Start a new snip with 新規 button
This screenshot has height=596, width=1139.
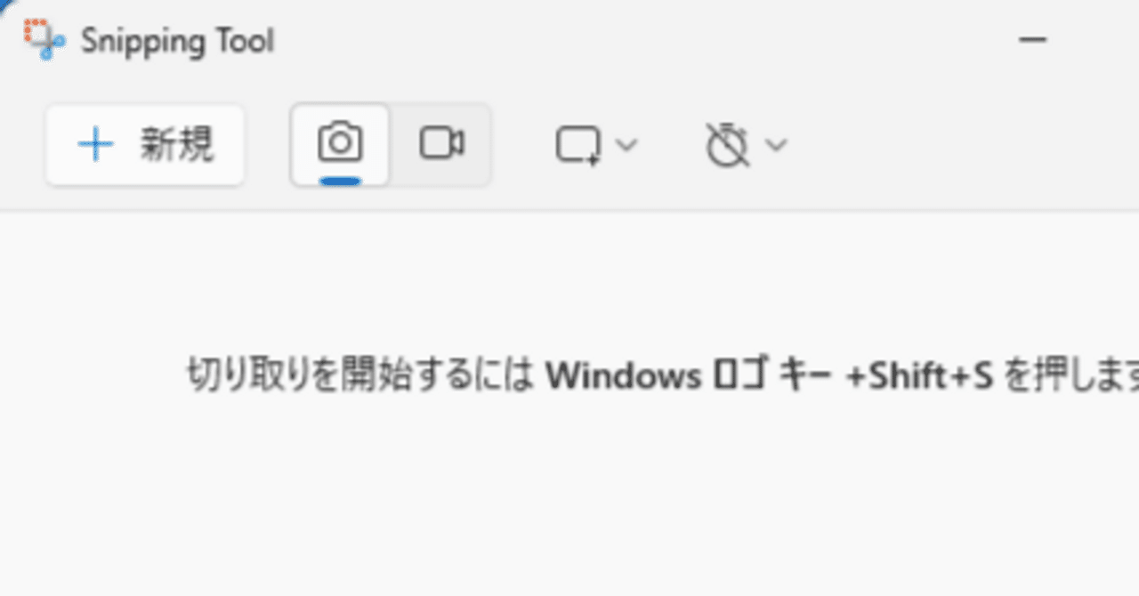coord(145,145)
